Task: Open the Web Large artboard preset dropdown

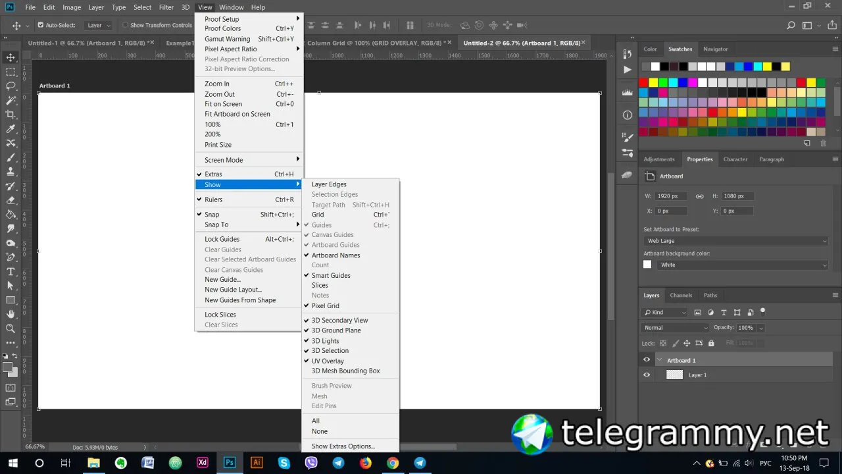Action: (x=735, y=241)
